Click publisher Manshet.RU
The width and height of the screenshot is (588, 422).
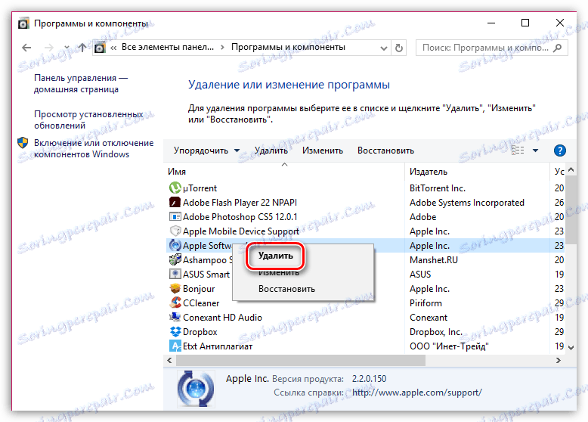[x=434, y=260]
